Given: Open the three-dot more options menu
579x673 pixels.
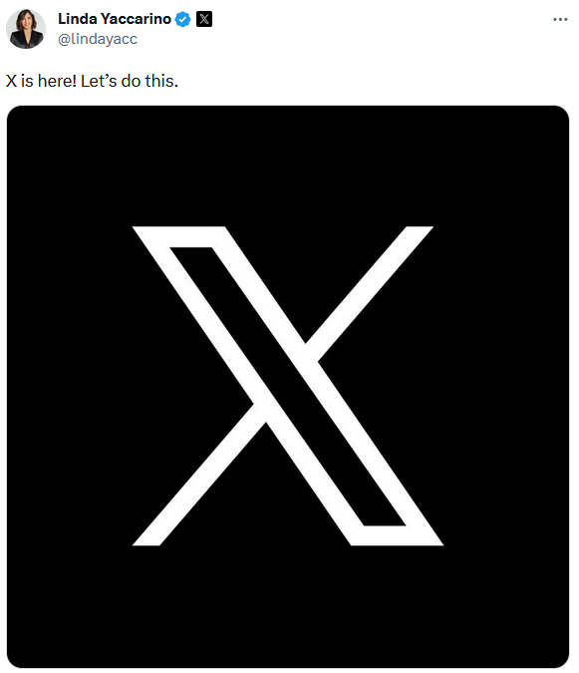Looking at the screenshot, I should pyautogui.click(x=560, y=19).
